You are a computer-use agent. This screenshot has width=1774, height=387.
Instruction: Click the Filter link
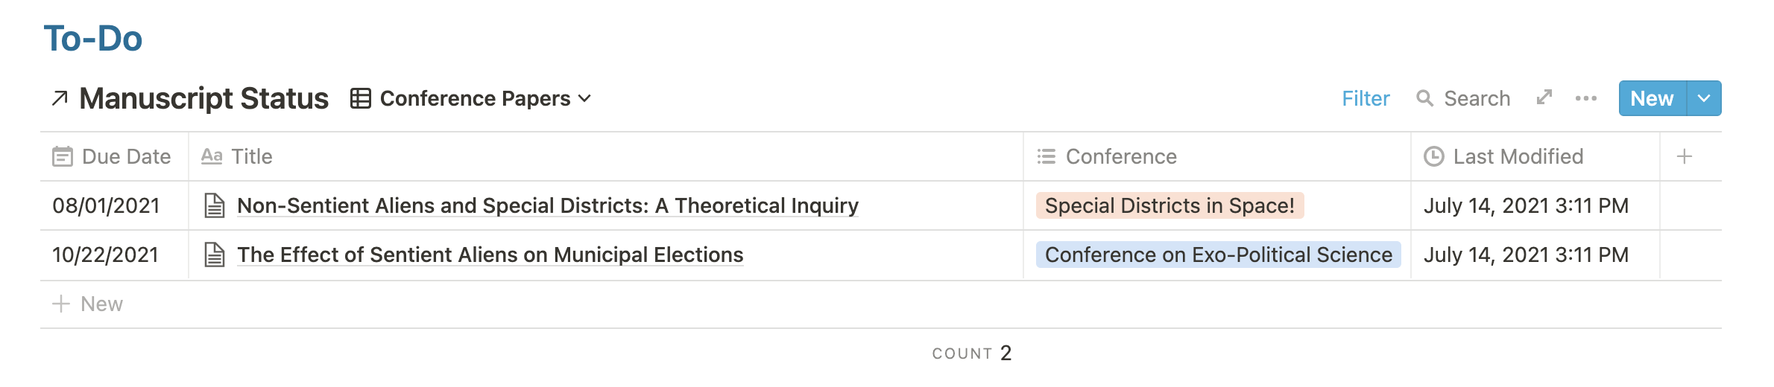(x=1366, y=98)
